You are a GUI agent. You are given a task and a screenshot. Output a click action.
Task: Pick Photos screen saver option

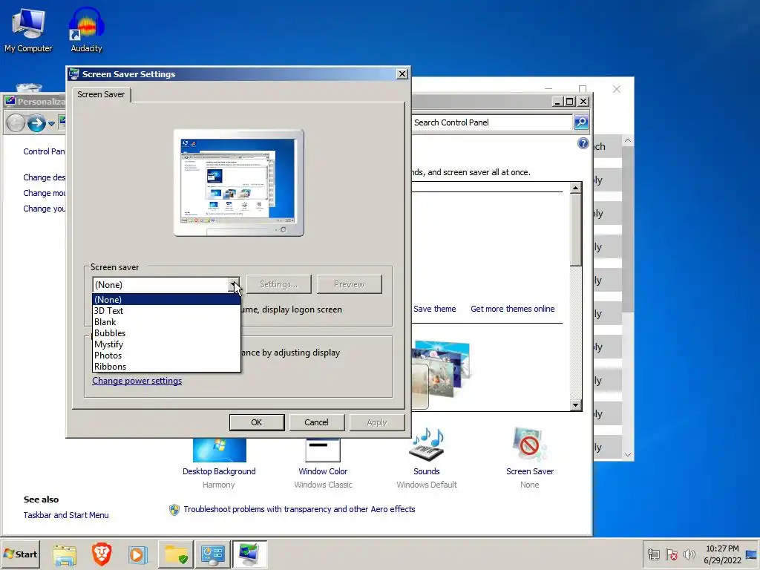point(166,356)
